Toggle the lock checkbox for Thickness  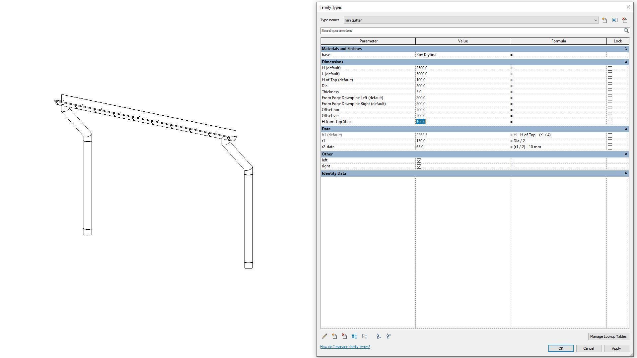tap(610, 92)
